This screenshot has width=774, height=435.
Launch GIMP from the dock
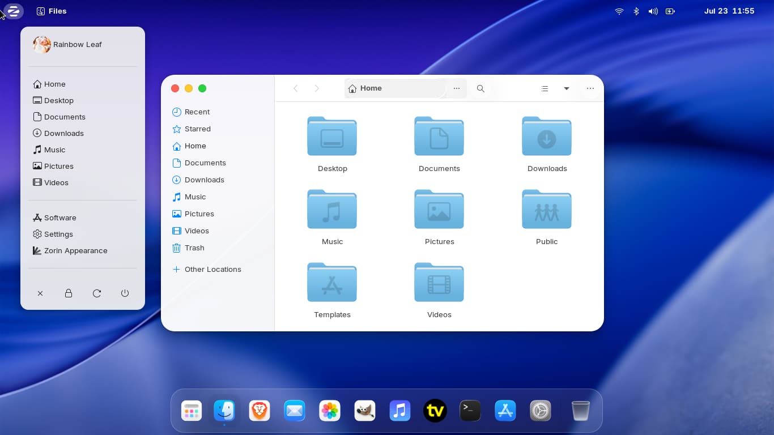tap(365, 411)
